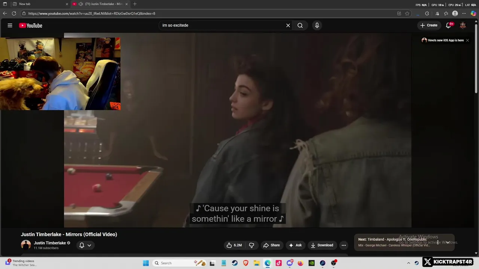479x269 pixels.
Task: Clear the YouTube search text
Action: pyautogui.click(x=288, y=25)
